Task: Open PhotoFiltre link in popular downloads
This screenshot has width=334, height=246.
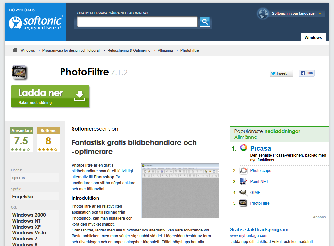Action: [x=260, y=203]
